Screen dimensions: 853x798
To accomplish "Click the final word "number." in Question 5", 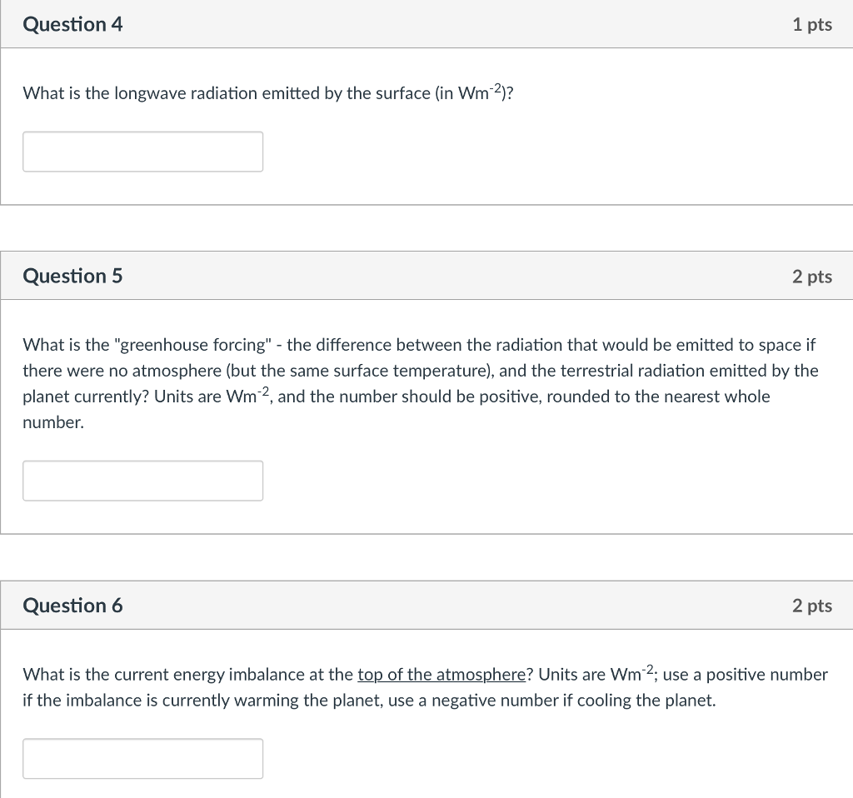I will [x=53, y=422].
